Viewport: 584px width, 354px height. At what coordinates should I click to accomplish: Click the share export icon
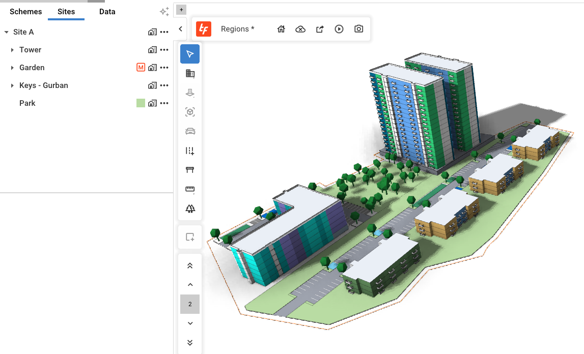[320, 29]
